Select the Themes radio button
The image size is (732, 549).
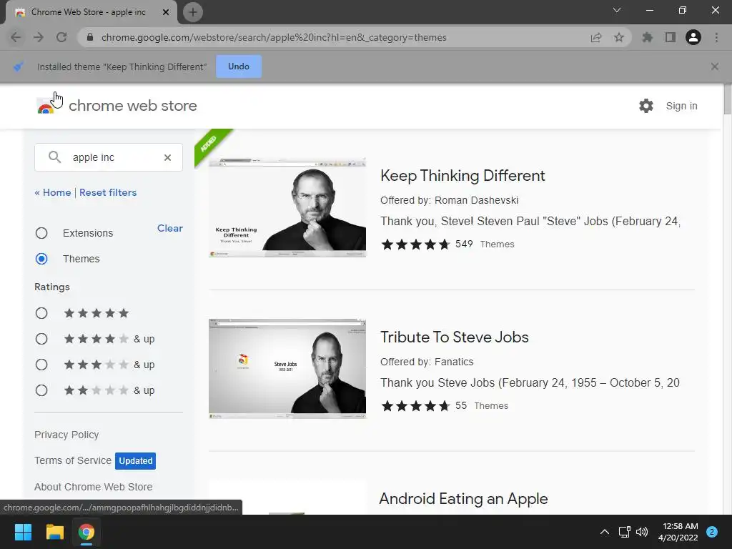point(41,259)
